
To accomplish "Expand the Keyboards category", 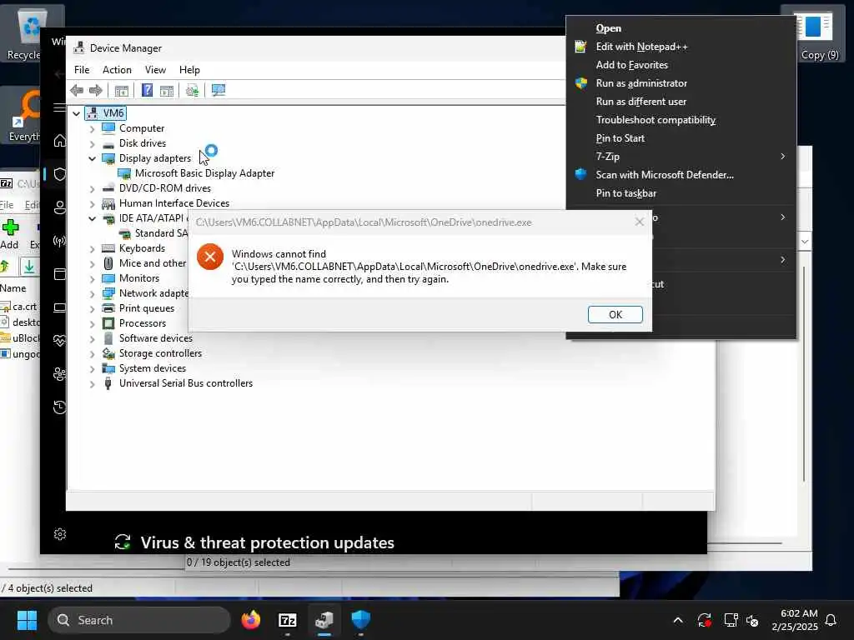I will tap(92, 248).
